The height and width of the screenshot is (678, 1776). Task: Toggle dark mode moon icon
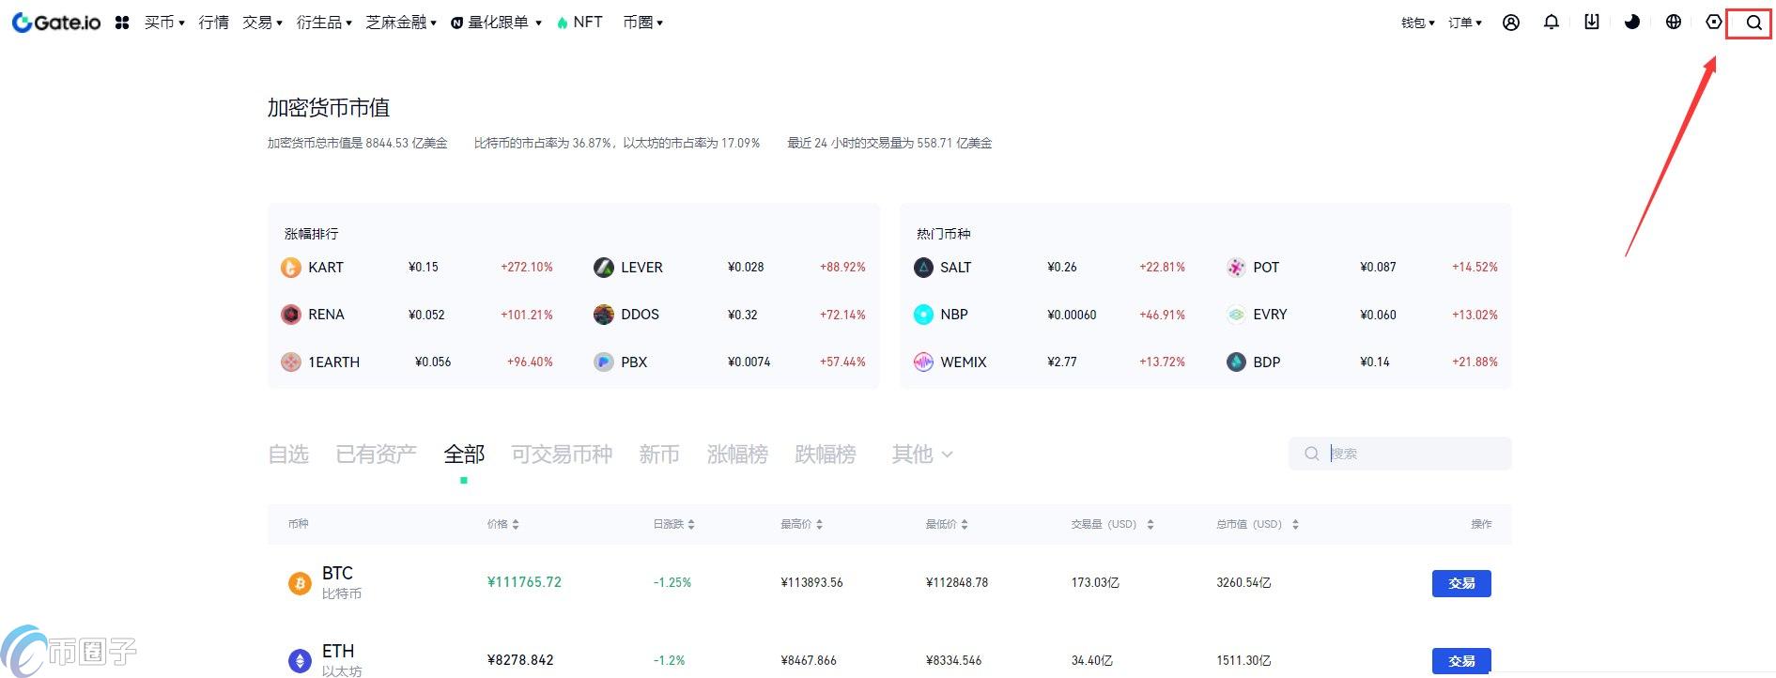click(1632, 23)
